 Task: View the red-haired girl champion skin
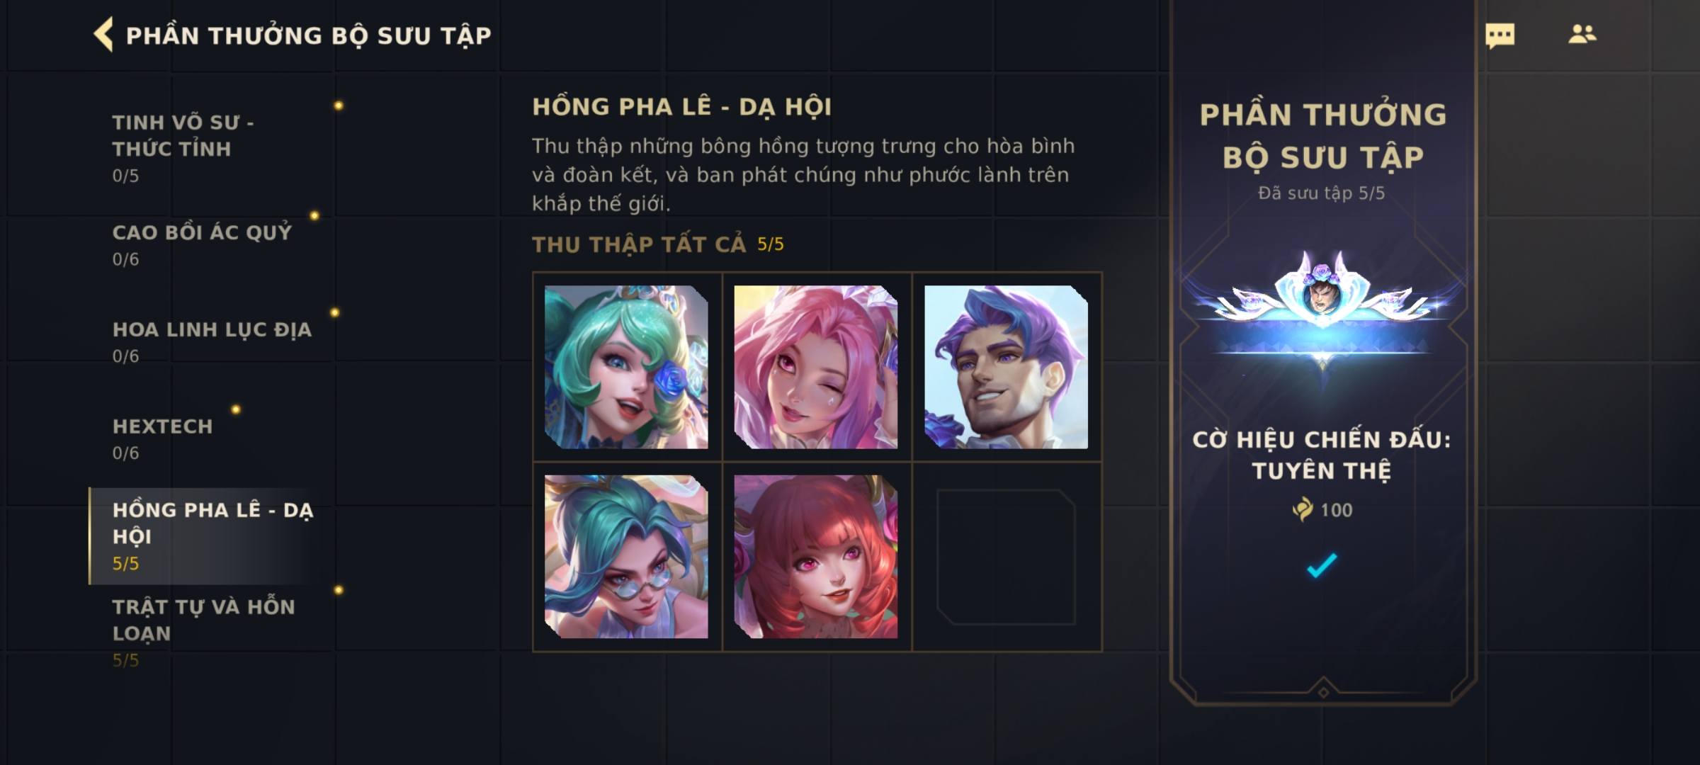coord(816,557)
